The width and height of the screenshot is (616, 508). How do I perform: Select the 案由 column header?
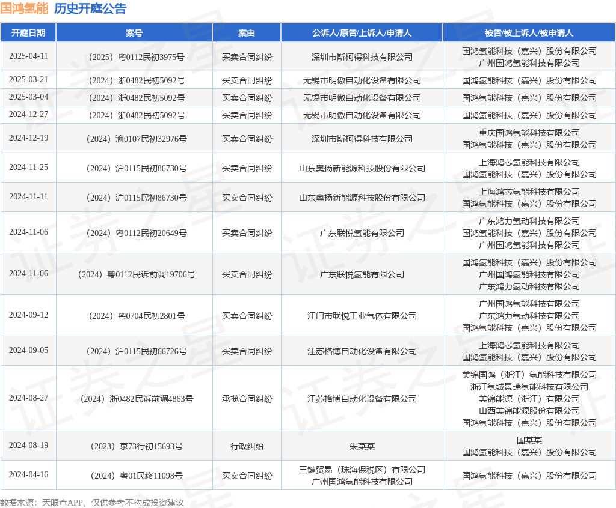point(247,33)
